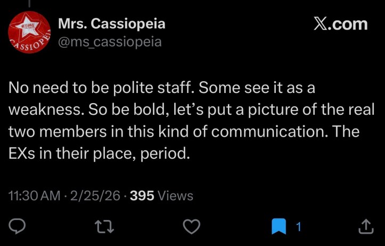Open the reply speech bubble icon
This screenshot has height=246, width=385.
point(19,227)
